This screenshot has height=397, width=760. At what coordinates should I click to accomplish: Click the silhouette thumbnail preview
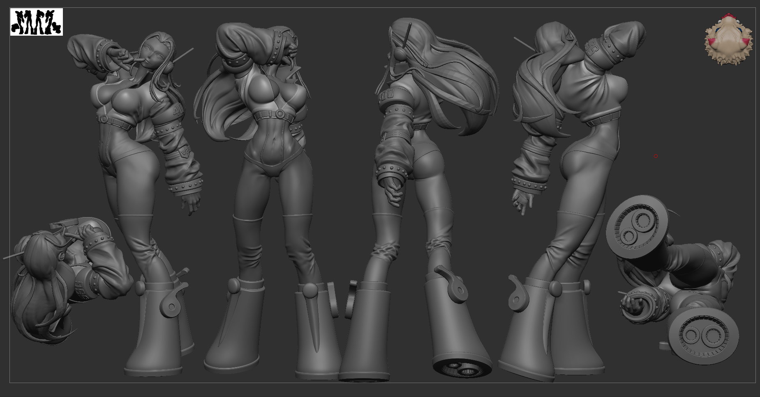coord(37,22)
